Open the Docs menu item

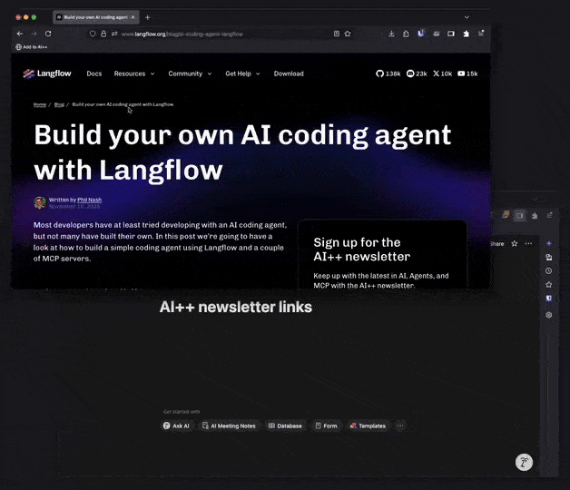(93, 73)
